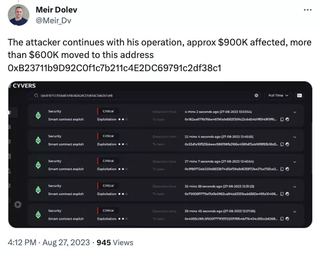Open the Full Time dropdown

click(278, 96)
